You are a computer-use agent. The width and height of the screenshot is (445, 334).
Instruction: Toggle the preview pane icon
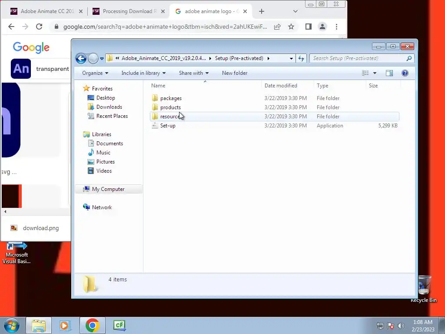click(x=389, y=73)
